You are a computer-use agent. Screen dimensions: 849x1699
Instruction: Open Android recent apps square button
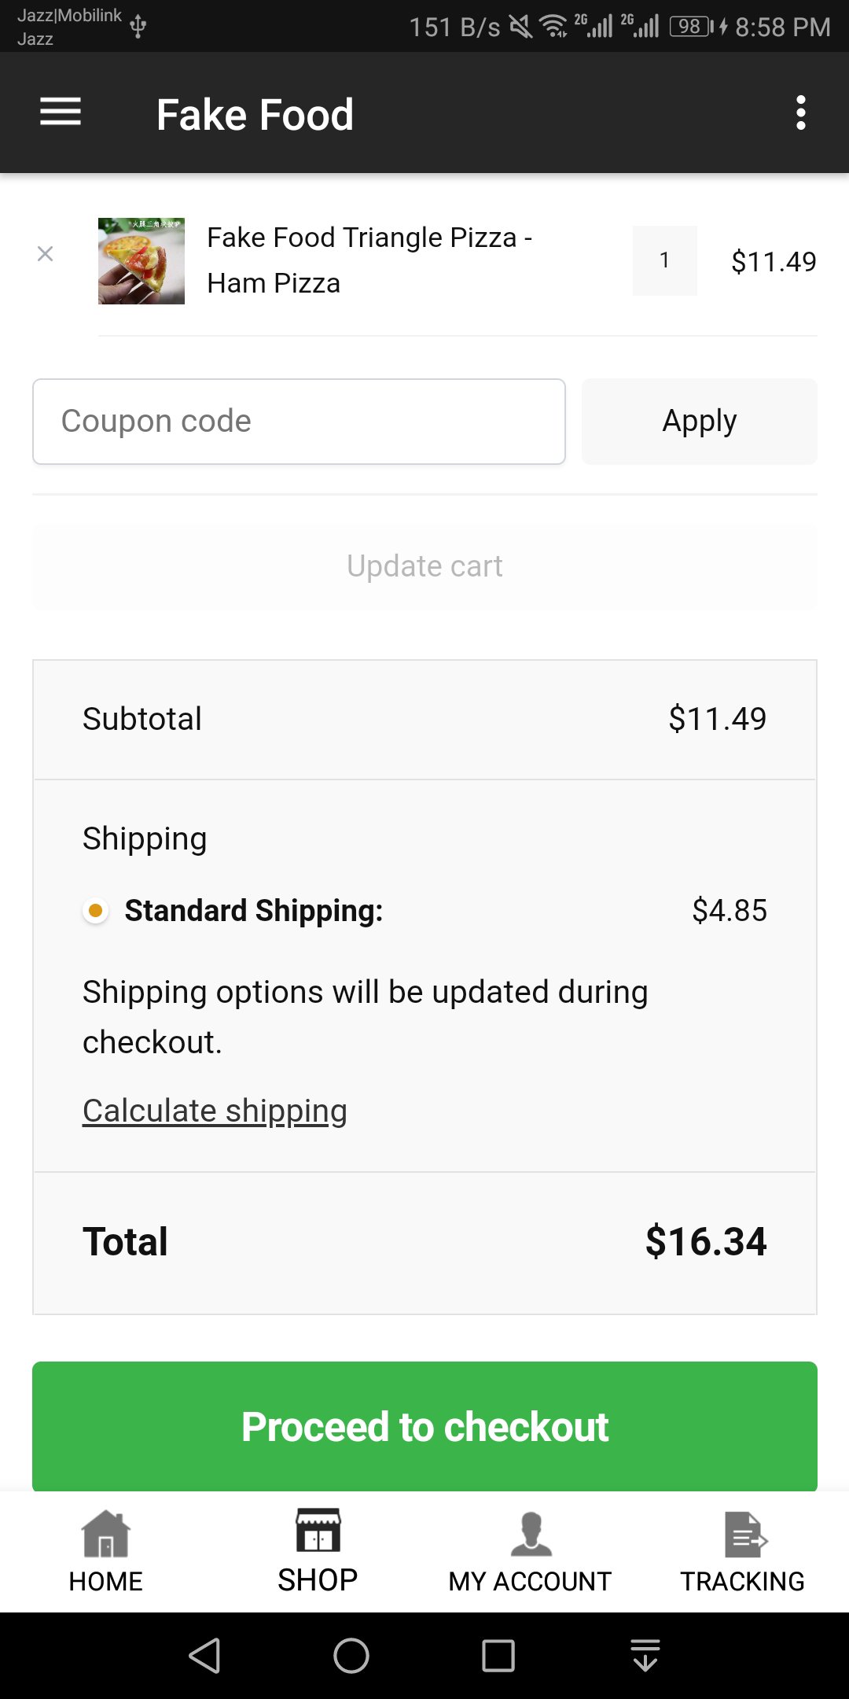click(498, 1656)
